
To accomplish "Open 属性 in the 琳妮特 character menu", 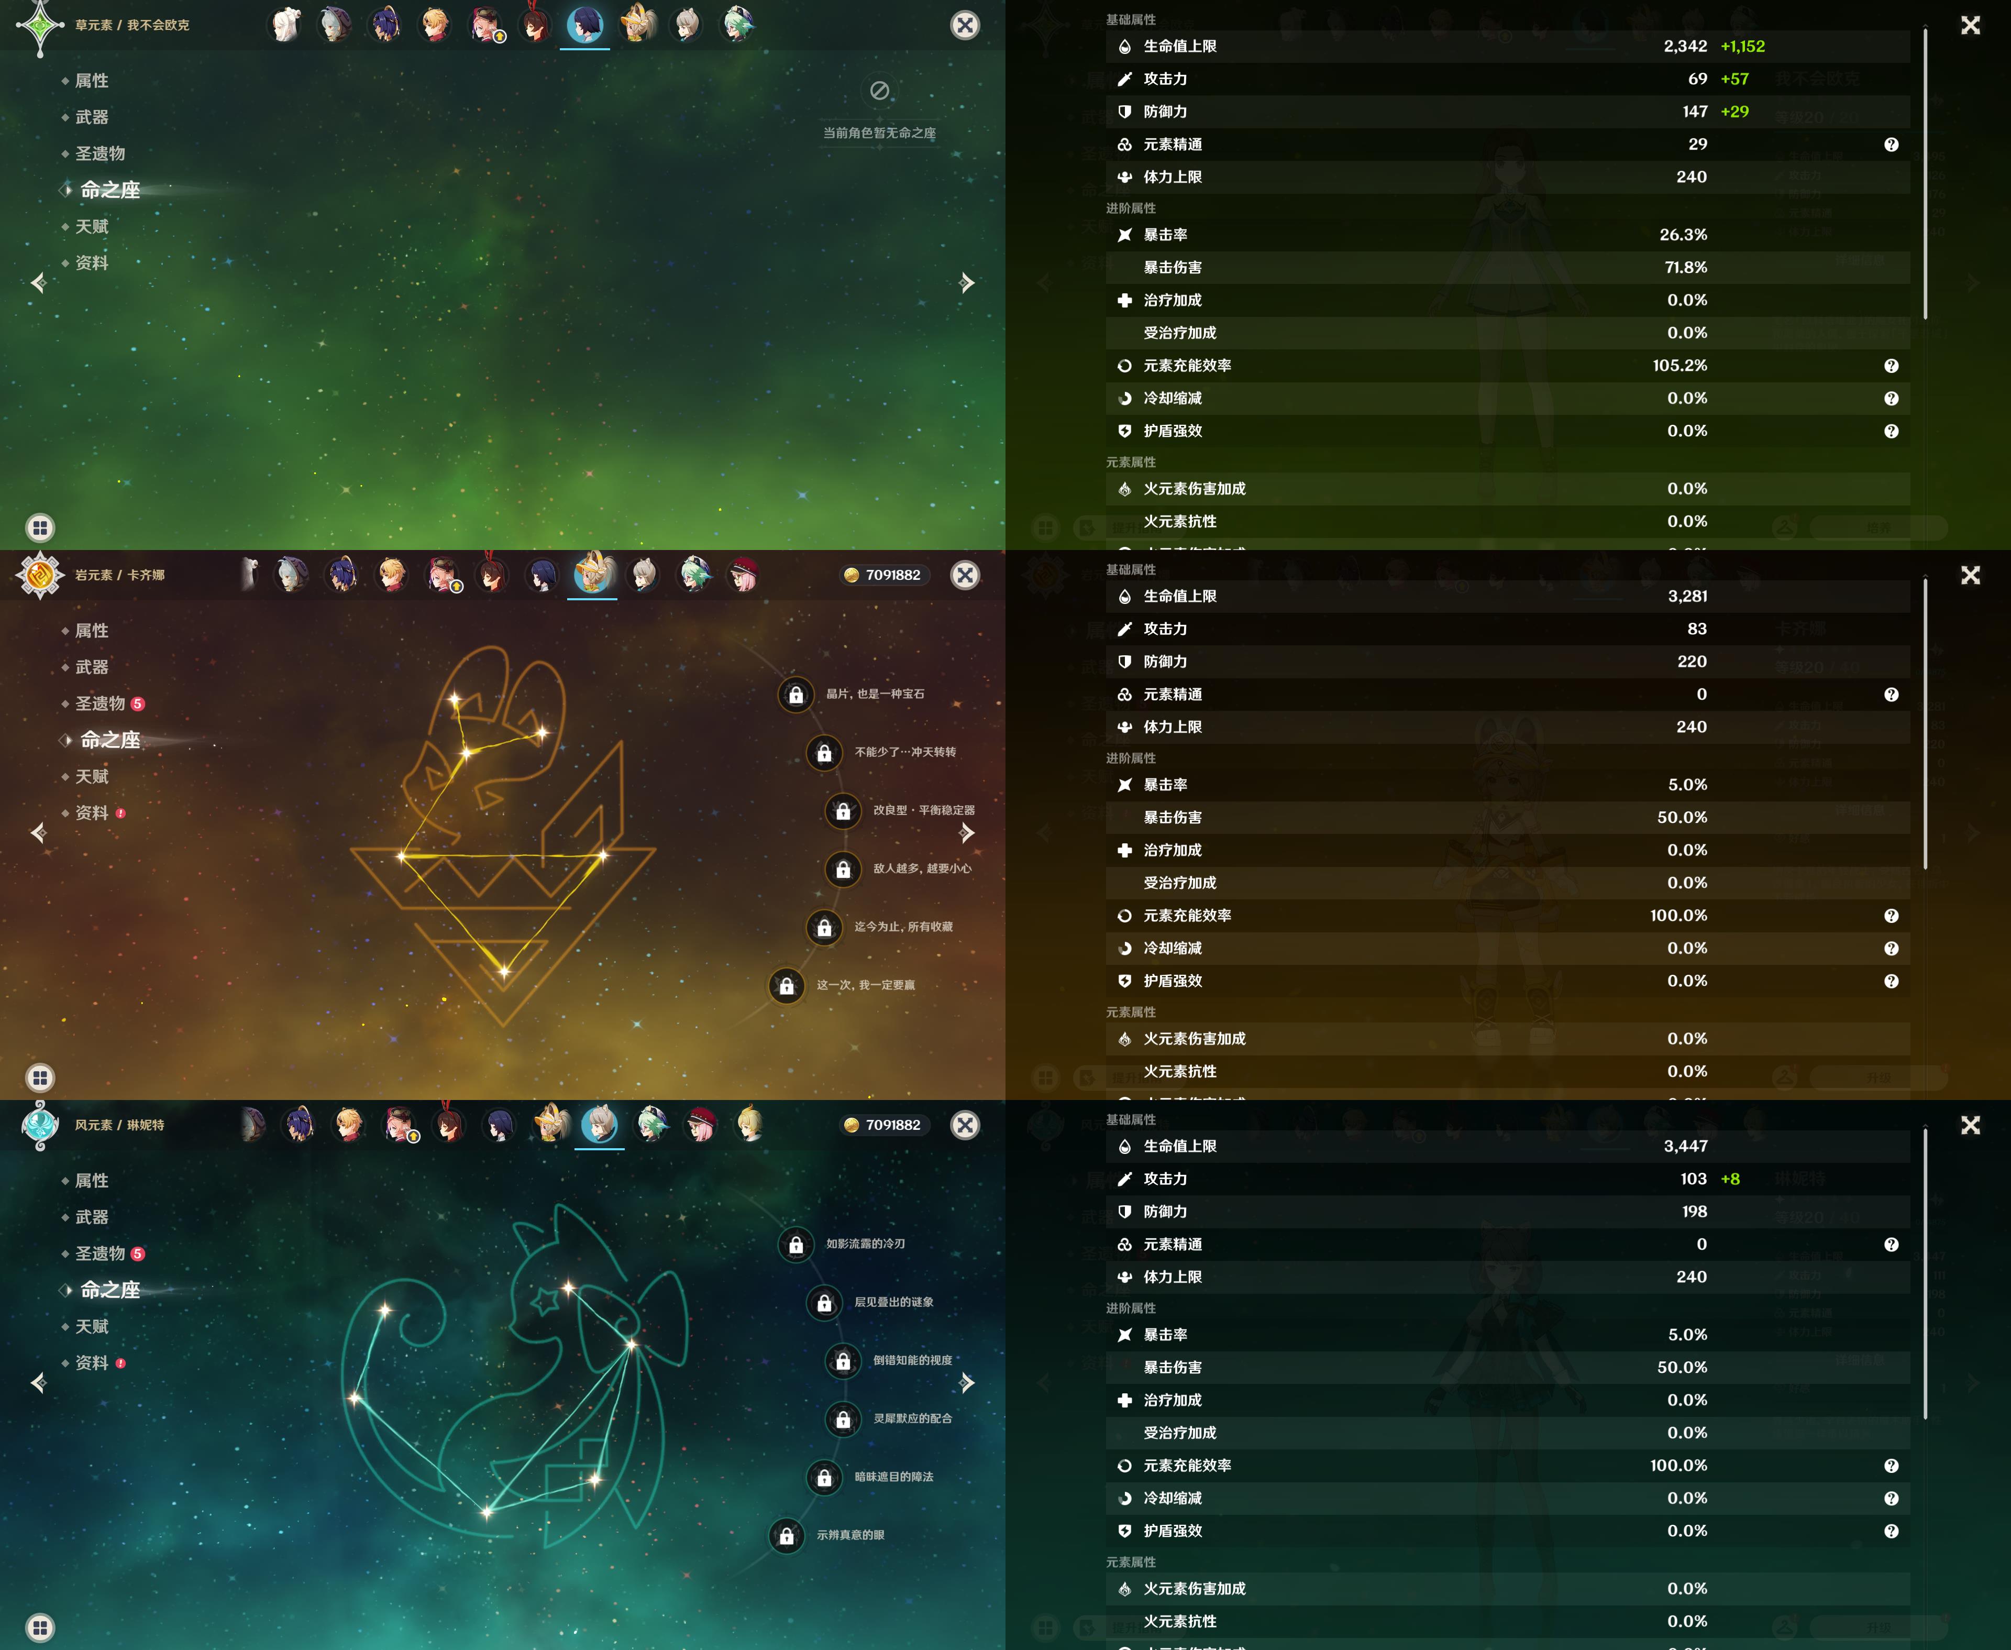I will (x=91, y=1181).
